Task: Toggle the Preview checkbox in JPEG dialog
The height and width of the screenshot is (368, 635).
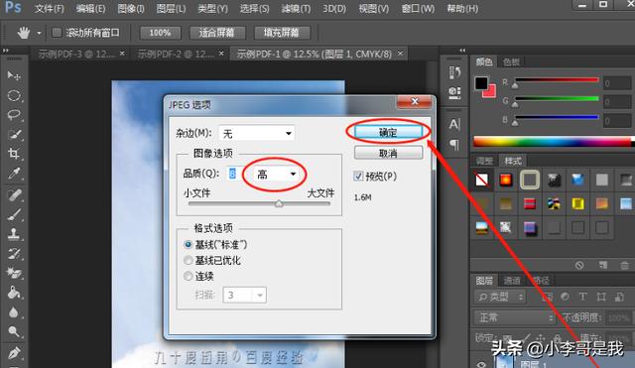Action: click(x=358, y=176)
